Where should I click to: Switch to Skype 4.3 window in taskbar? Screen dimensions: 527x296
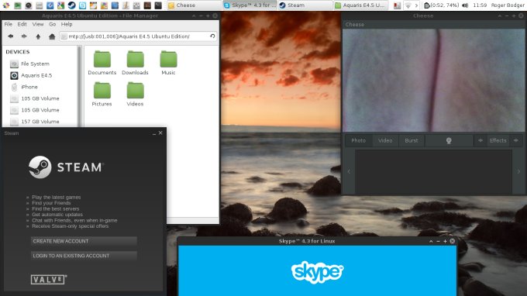tap(250, 5)
